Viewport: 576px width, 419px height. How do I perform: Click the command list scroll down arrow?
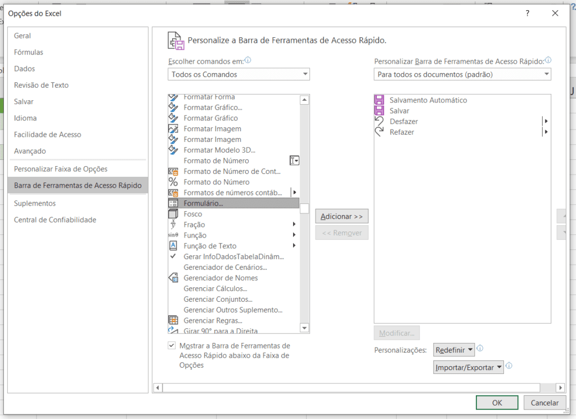click(304, 328)
